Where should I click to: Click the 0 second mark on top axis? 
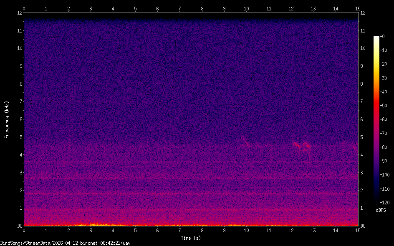[24, 8]
